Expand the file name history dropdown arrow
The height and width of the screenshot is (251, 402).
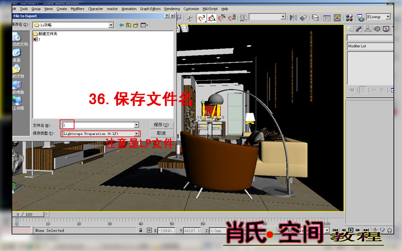point(137,125)
